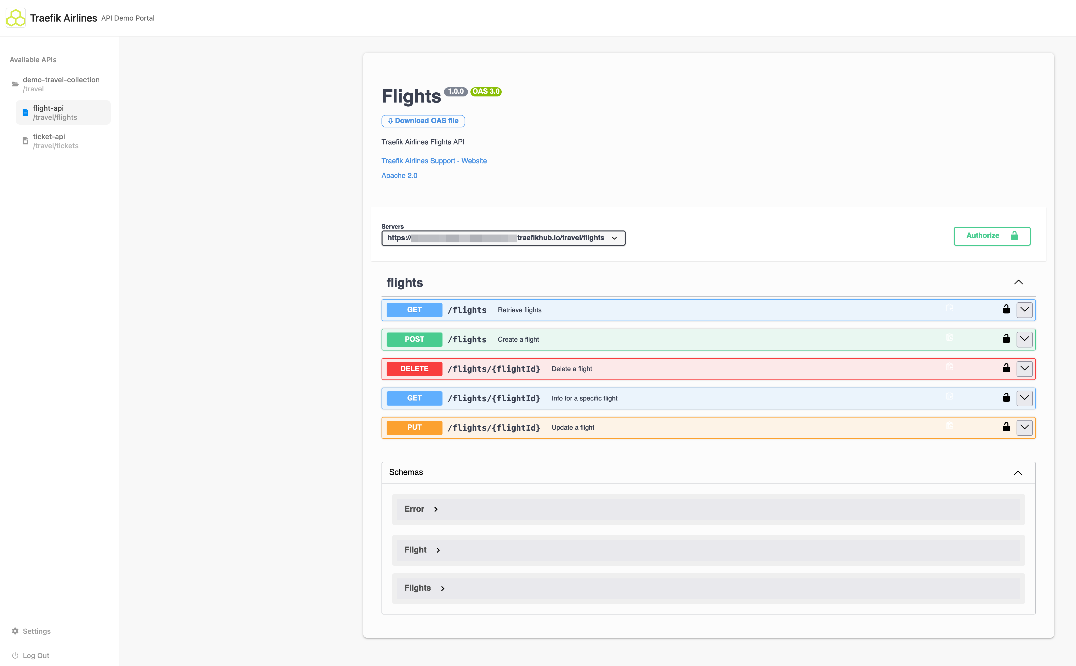Collapse the Schemas panel using its chevron
The image size is (1076, 666).
click(x=1018, y=473)
